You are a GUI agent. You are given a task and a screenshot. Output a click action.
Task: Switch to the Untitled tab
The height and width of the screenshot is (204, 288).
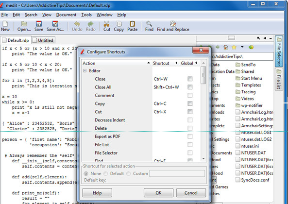point(44,40)
